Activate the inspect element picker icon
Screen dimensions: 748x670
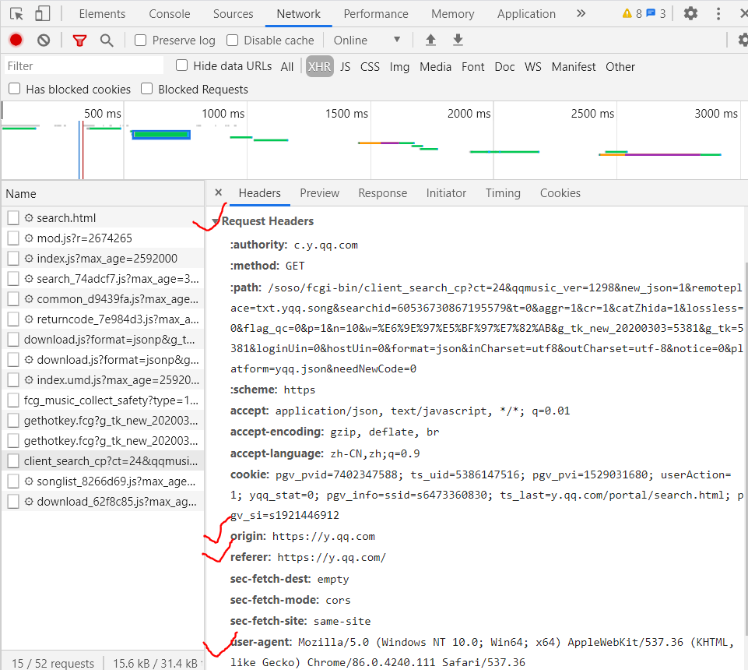coord(16,14)
